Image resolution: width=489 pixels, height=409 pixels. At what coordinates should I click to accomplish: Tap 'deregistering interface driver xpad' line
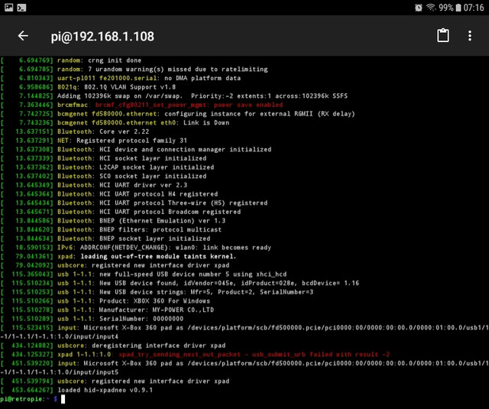113,346
